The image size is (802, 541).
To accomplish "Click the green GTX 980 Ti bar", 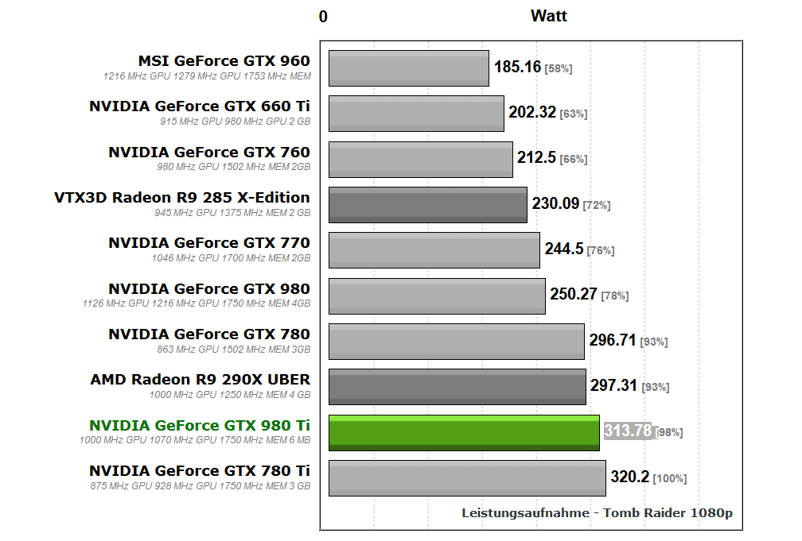I will coord(464,433).
